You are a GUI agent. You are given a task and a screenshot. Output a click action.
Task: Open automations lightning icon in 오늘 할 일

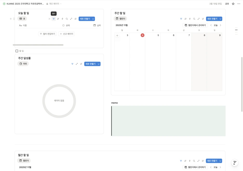point(62,19)
